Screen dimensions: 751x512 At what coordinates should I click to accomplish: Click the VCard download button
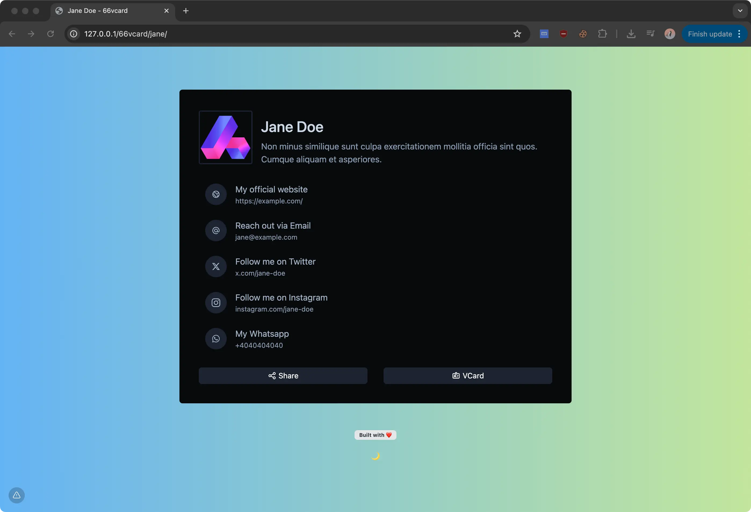pyautogui.click(x=467, y=375)
